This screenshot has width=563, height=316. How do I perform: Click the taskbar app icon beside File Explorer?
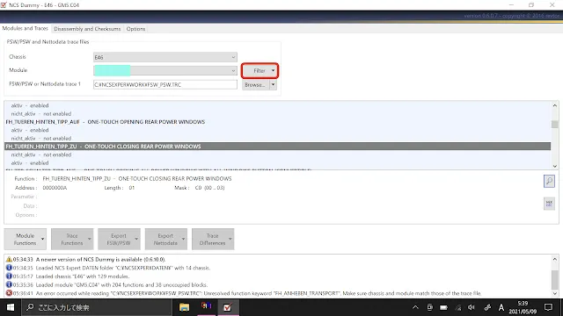coord(206,307)
